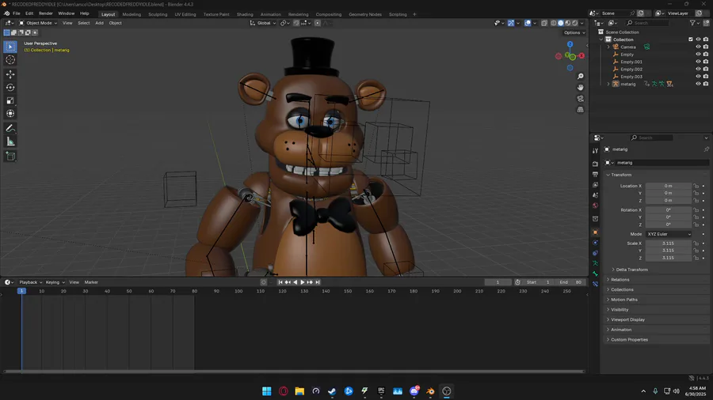
Task: Expand the Relations panel
Action: tap(620, 280)
